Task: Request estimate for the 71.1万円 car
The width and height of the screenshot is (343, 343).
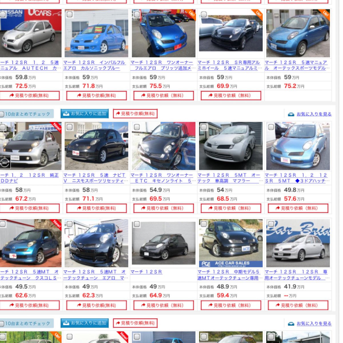Action: 96,208
